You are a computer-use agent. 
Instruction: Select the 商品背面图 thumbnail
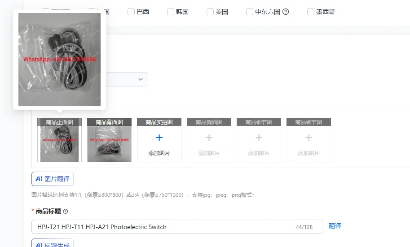click(x=109, y=140)
